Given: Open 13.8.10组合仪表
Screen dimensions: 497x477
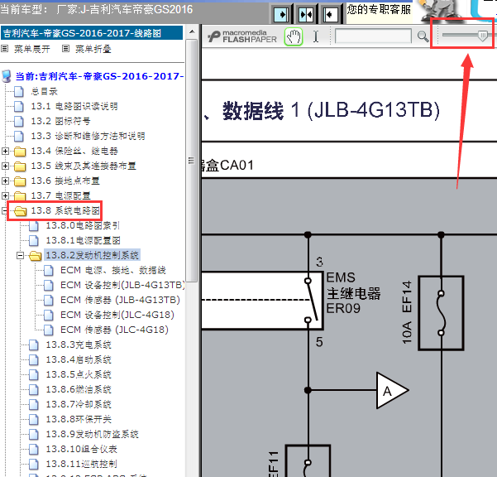Looking at the screenshot, I should tap(82, 450).
